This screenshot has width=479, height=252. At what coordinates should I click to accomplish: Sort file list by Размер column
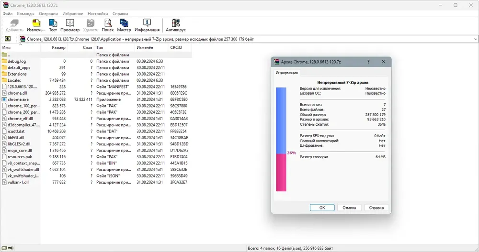click(x=54, y=48)
